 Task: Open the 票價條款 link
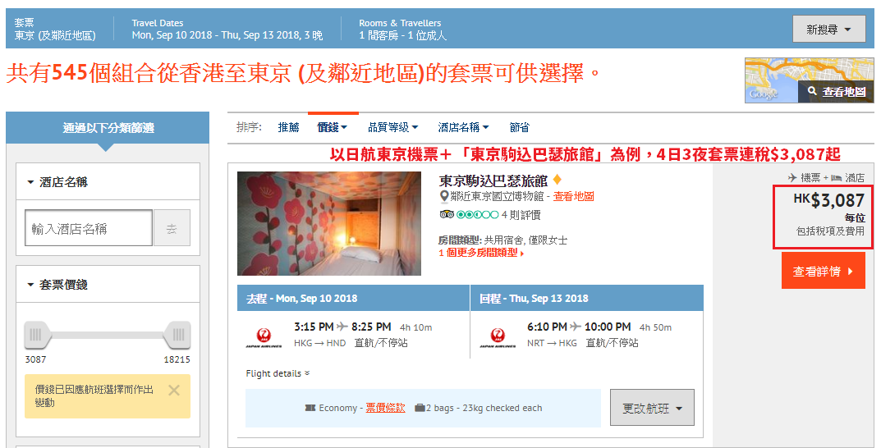[x=385, y=408]
